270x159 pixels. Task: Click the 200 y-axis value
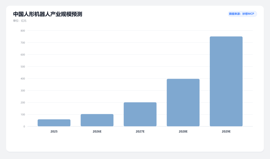23,102
